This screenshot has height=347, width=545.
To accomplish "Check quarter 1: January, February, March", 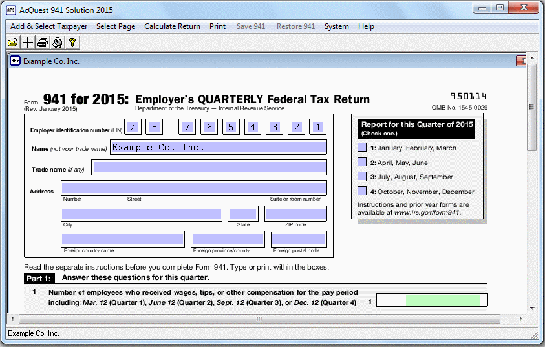I will point(362,147).
